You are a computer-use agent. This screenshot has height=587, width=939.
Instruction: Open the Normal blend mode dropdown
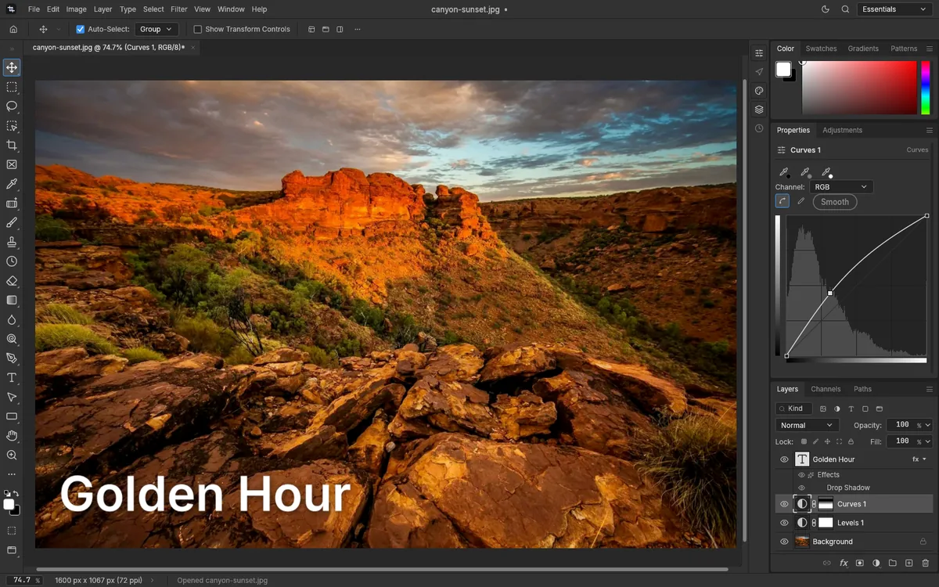pyautogui.click(x=807, y=425)
